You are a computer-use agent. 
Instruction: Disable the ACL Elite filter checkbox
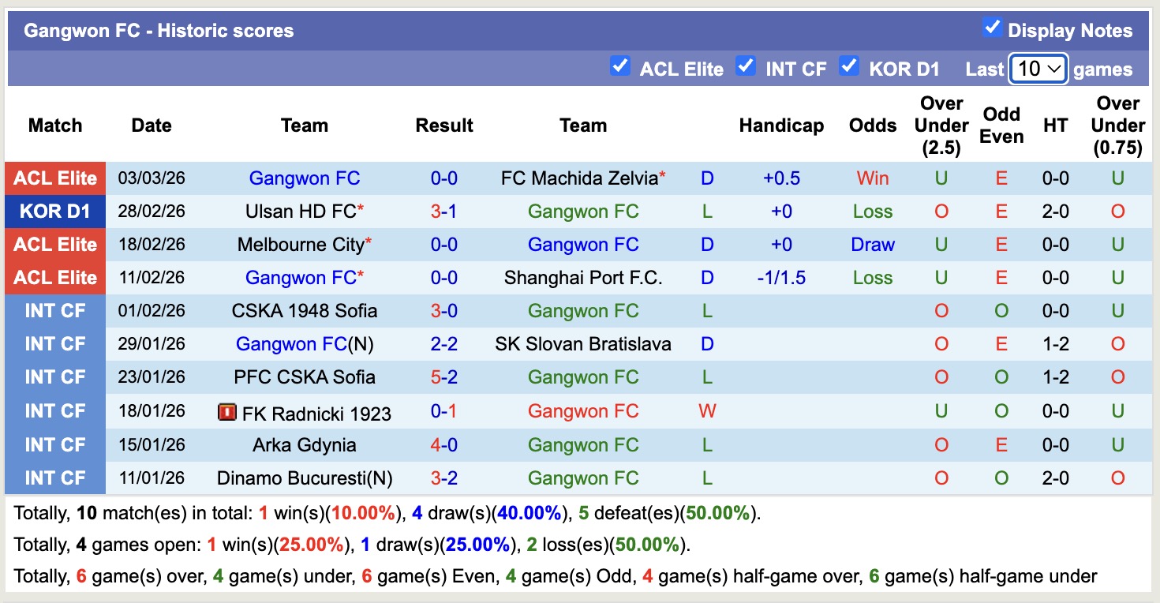click(620, 66)
